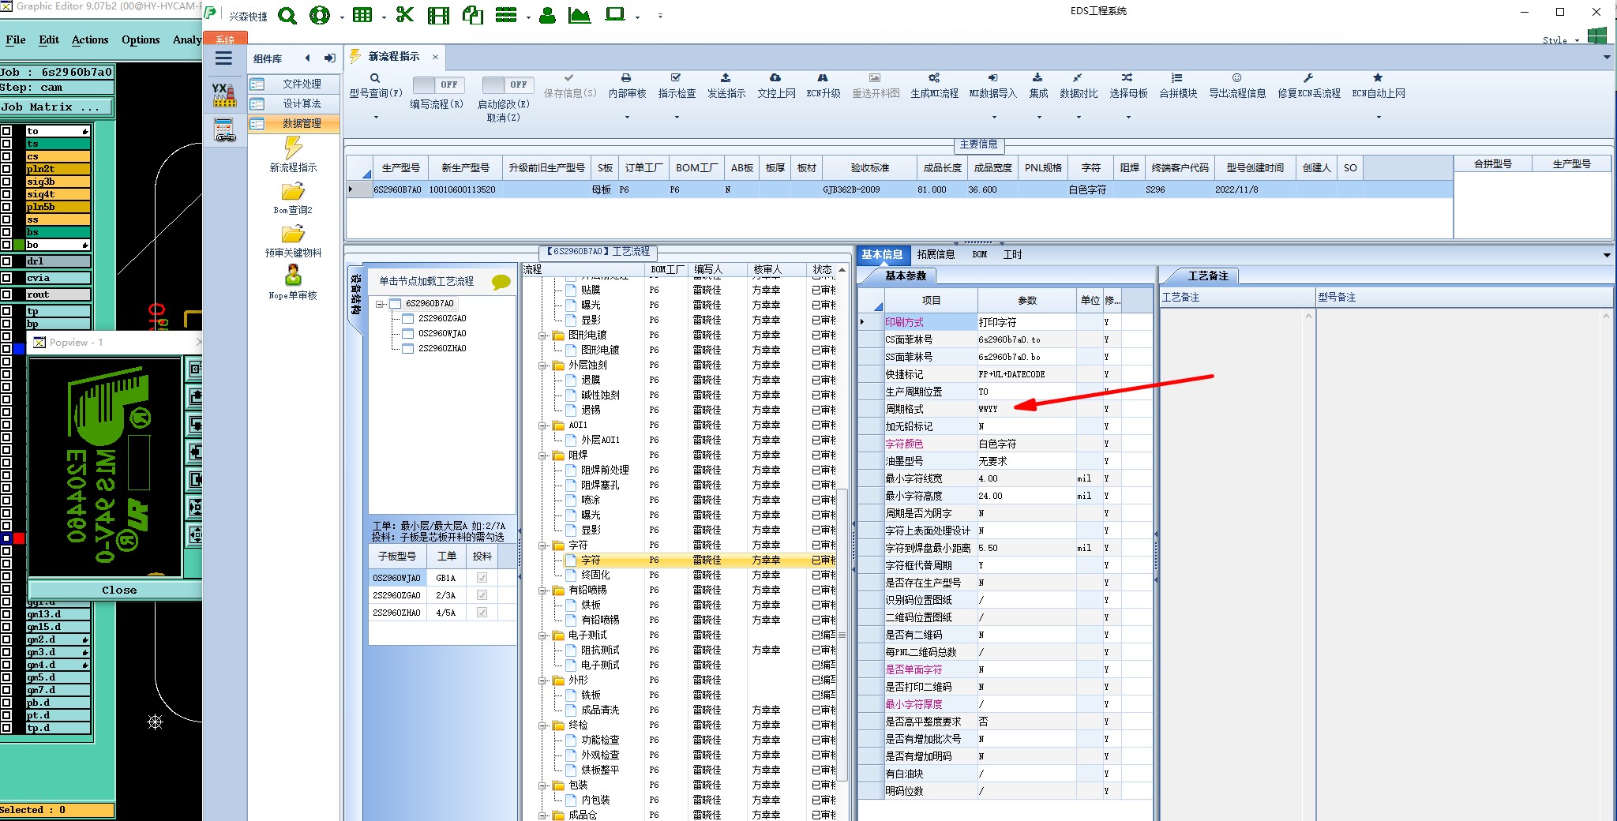Click the green magnifier search icon

click(287, 15)
